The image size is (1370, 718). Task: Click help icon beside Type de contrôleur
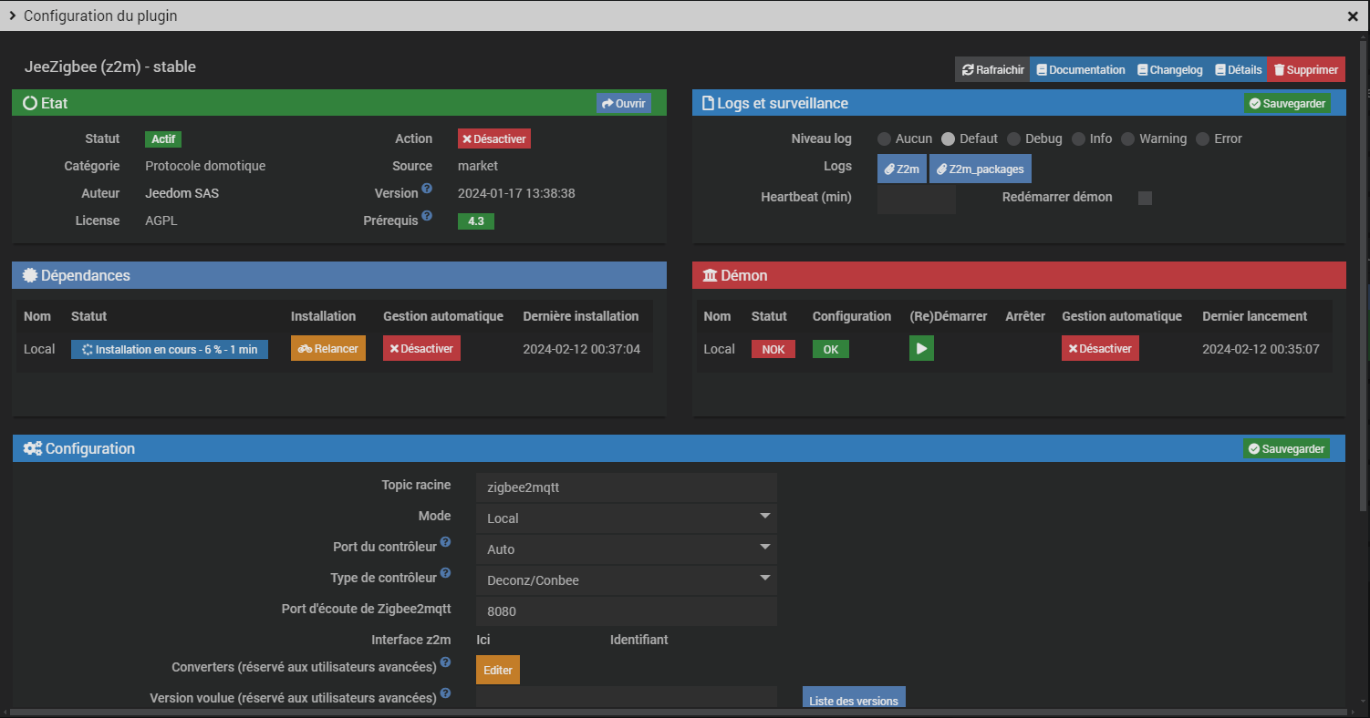(445, 573)
